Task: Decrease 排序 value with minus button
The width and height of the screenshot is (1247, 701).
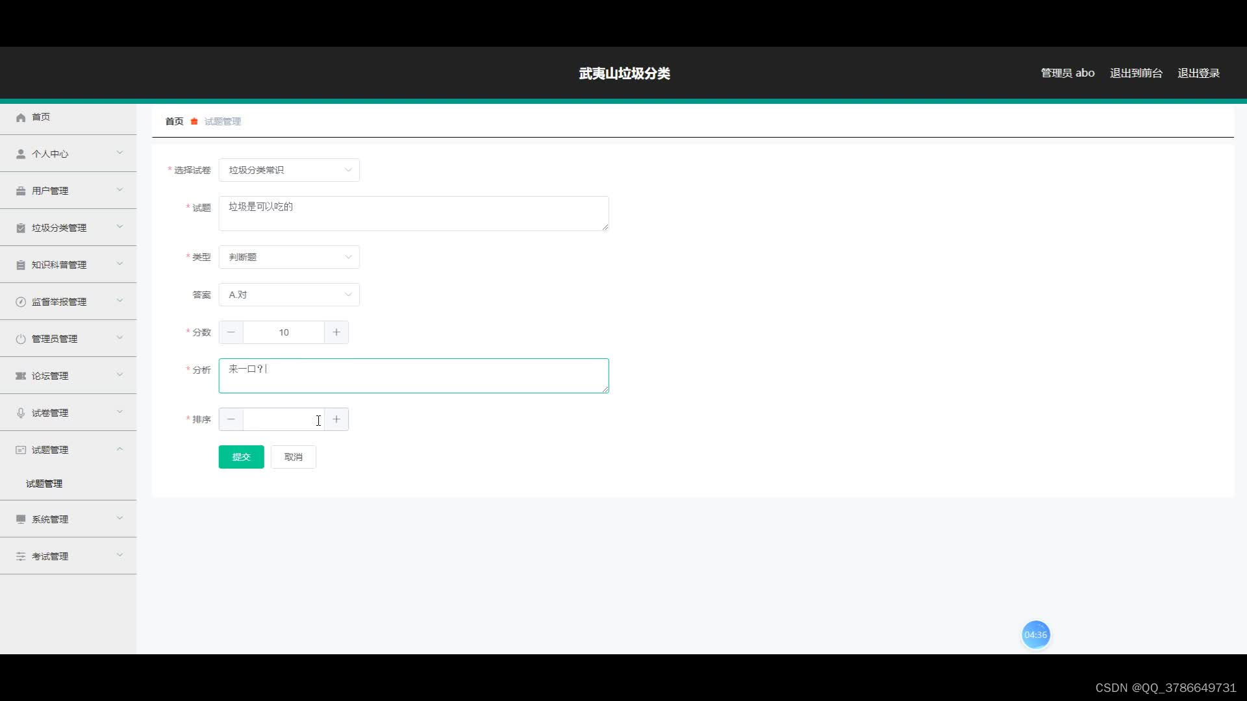Action: click(231, 419)
